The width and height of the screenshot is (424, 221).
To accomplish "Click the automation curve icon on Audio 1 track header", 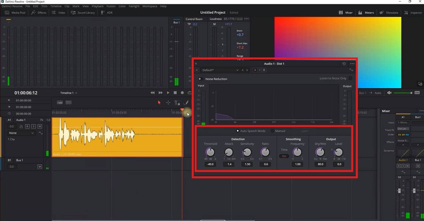I will click(x=41, y=133).
